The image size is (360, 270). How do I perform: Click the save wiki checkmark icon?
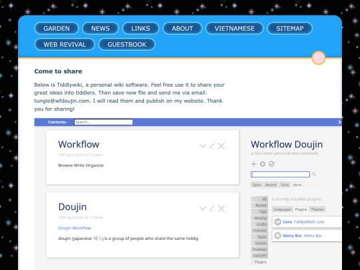pyautogui.click(x=271, y=164)
